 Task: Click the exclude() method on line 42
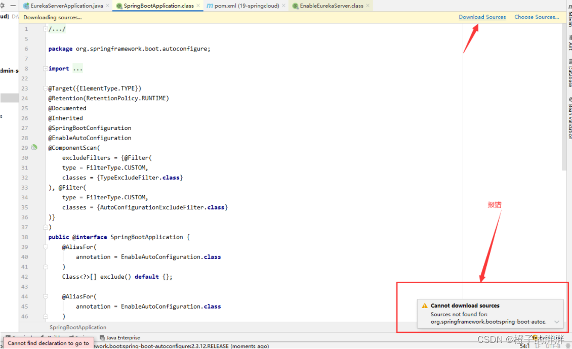[x=115, y=277]
